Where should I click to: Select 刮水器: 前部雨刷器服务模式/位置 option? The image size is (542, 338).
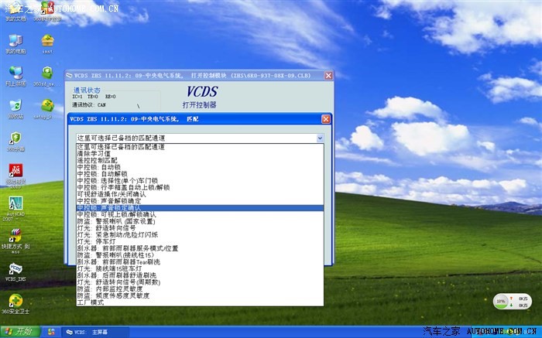click(200, 248)
